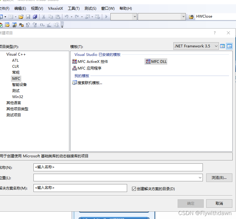
Task: Switch templates to large icons view
Action: 222,46
